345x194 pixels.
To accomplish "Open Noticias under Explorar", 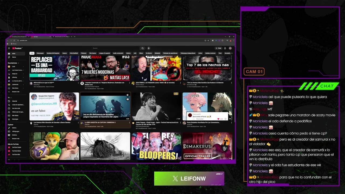I will tap(16, 135).
